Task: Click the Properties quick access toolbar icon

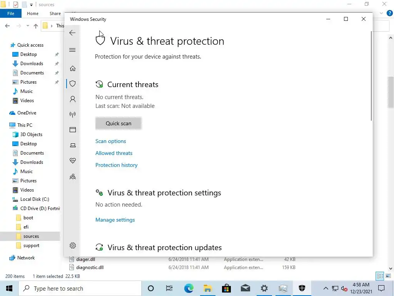Action: pyautogui.click(x=15, y=5)
